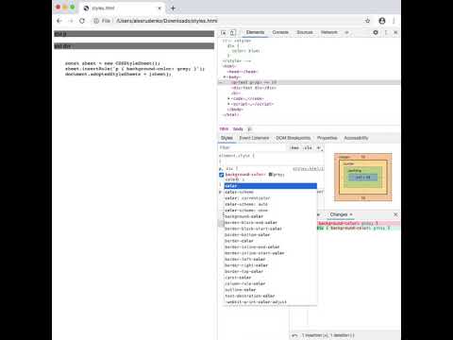Choose 'border-block-start-color' suggestion

pos(270,229)
